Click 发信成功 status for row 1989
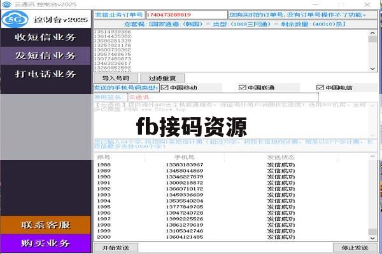382x254 pixels. (281, 171)
